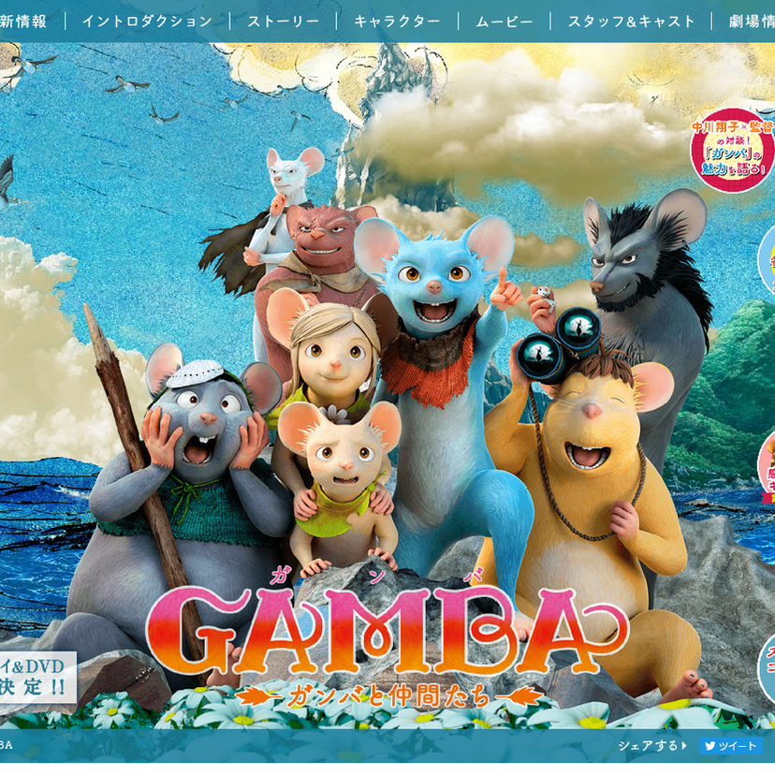This screenshot has height=775, width=775.
Task: Open the ストーリー section
Action: pyautogui.click(x=283, y=21)
